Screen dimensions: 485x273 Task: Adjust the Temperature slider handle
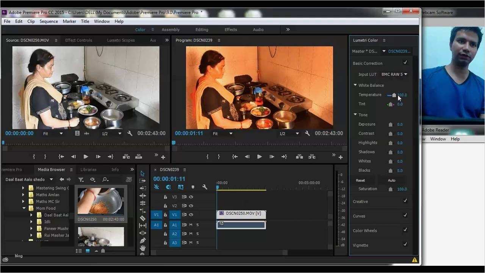click(394, 95)
